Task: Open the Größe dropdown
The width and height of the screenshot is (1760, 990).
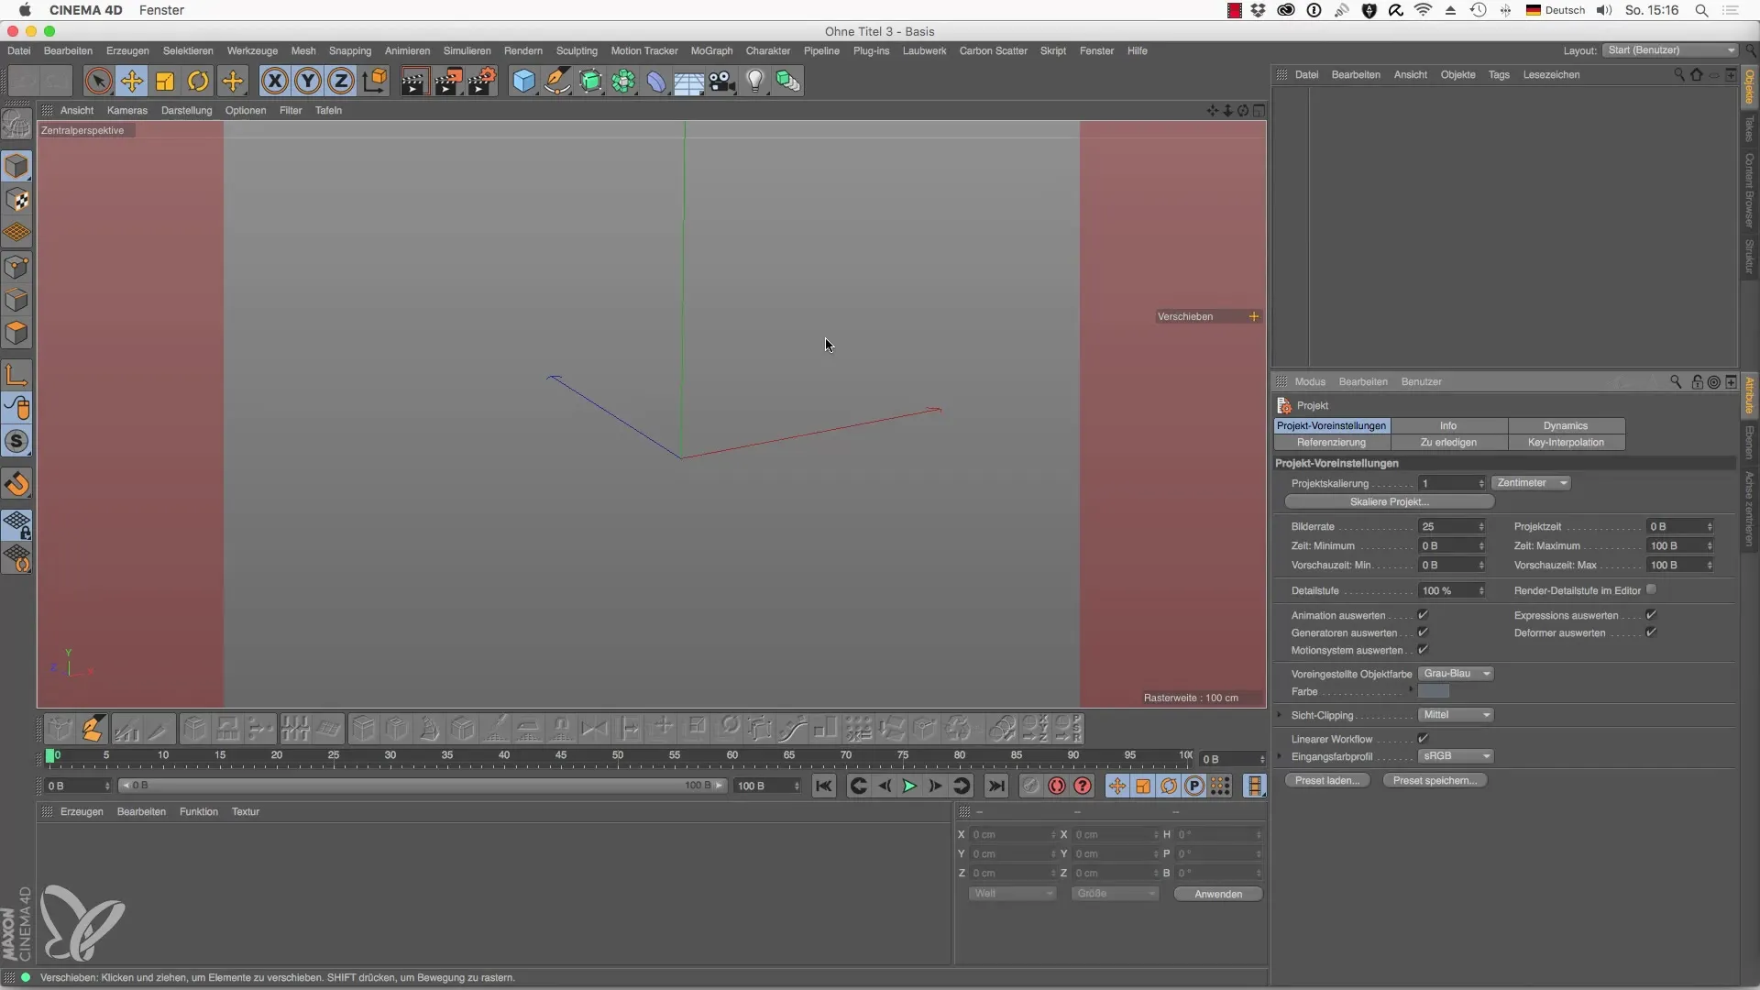Action: pos(1115,894)
